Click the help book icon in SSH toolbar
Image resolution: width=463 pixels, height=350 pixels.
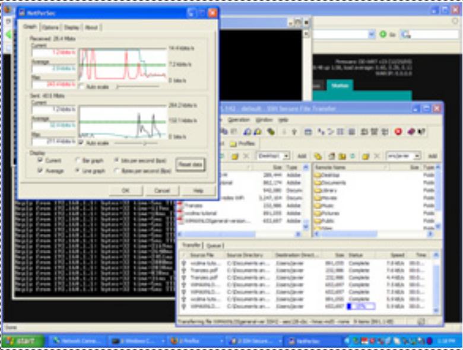pos(422,132)
